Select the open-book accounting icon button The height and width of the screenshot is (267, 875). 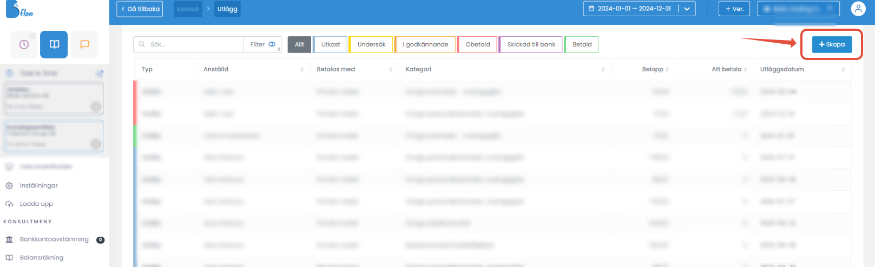coord(54,44)
